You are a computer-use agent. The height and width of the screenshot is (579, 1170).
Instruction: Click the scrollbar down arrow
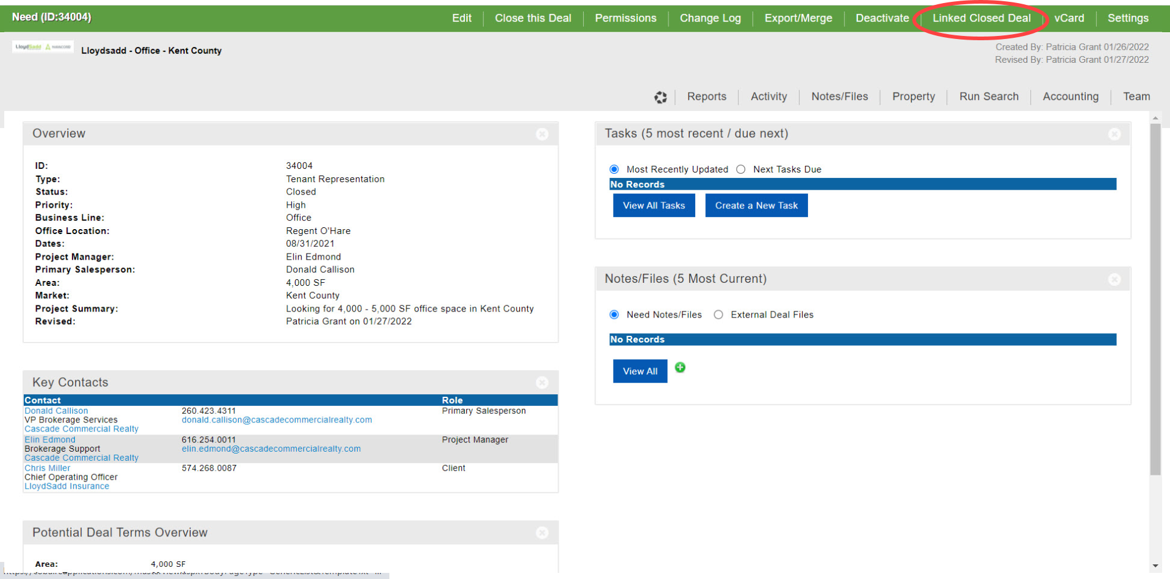pos(1155,566)
